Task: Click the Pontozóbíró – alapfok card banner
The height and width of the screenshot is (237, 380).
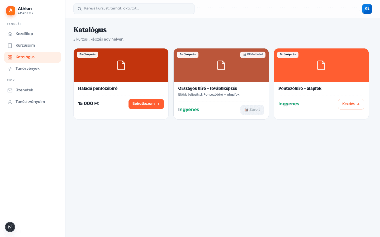Action: pos(321,65)
